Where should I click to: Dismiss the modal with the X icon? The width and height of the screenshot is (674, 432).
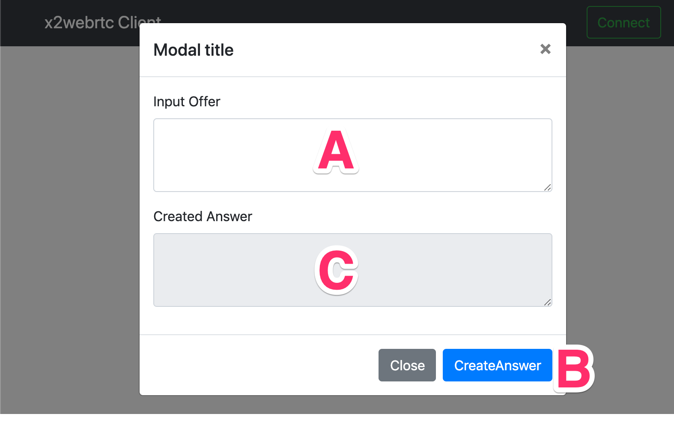[545, 49]
